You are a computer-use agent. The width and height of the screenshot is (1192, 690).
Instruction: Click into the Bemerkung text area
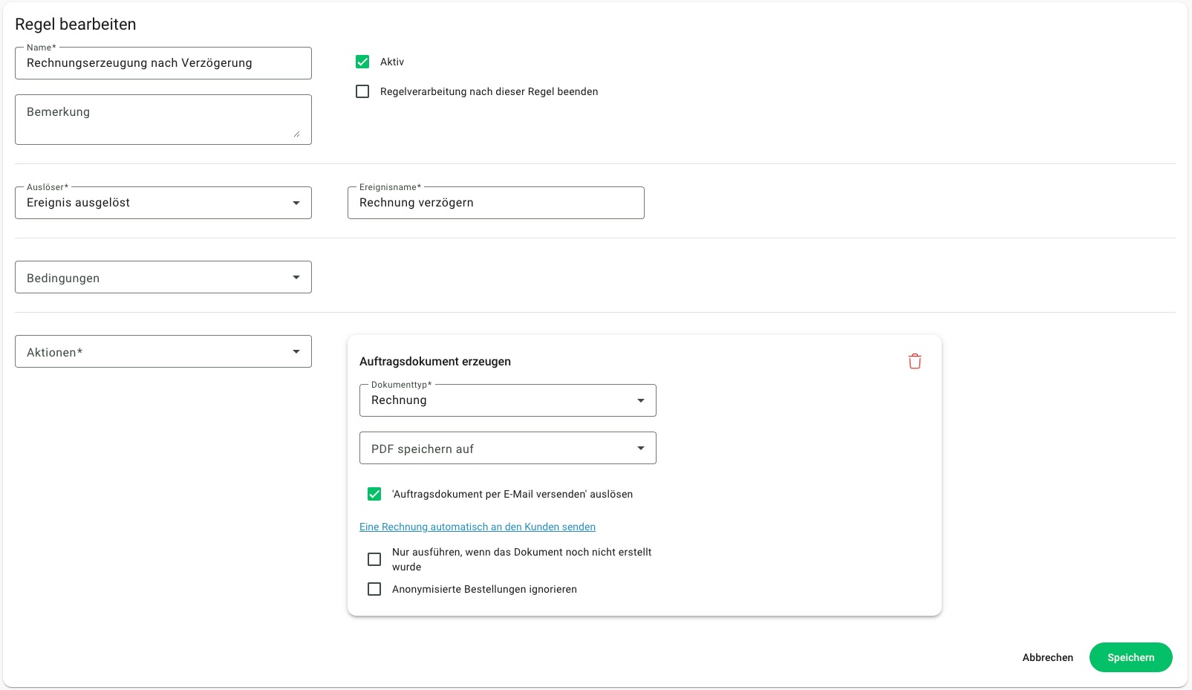coord(163,120)
